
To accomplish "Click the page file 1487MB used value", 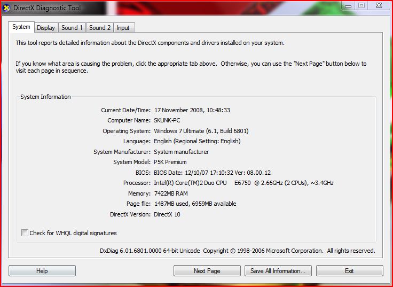I will point(195,204).
